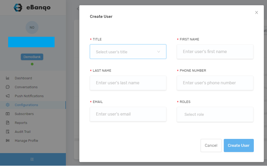Focus the phone number input field
Viewport: 267px width, 167px height.
point(215,83)
